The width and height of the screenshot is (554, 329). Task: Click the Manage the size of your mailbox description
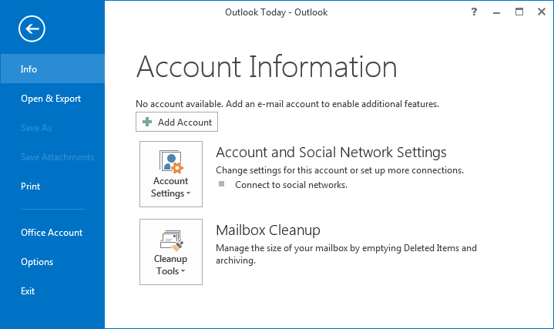346,254
